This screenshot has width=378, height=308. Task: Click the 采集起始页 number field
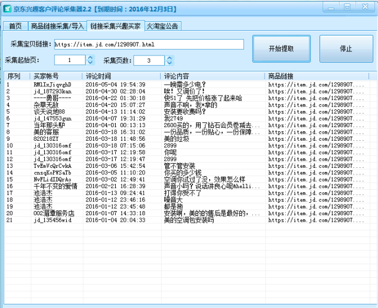pyautogui.click(x=70, y=60)
